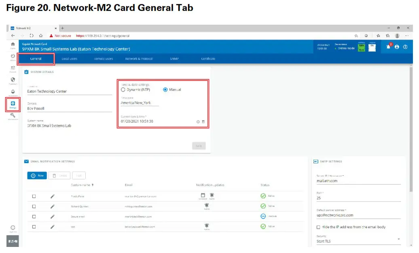Check the first email row checkbox

(x=34, y=196)
